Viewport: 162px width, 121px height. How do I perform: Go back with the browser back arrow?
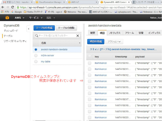pyautogui.click(x=3, y=7)
